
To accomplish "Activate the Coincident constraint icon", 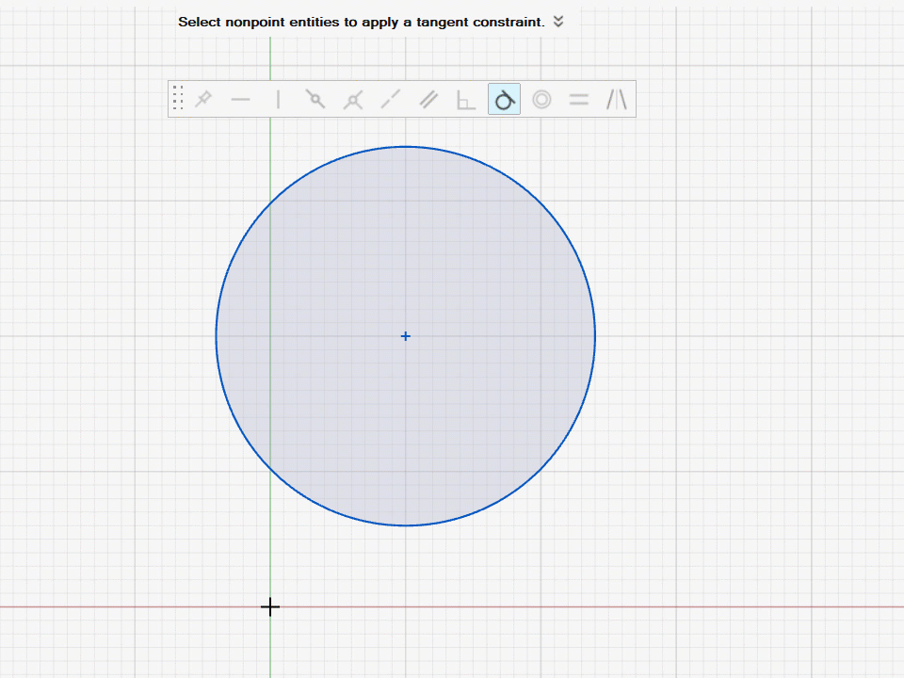I will pyautogui.click(x=315, y=99).
